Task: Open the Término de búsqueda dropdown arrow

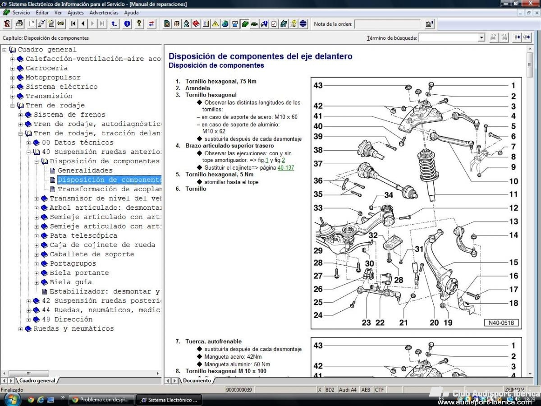Action: (481, 37)
